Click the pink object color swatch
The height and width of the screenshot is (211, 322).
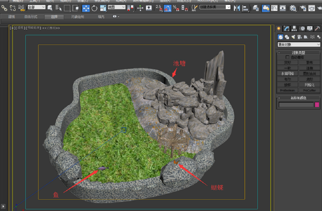tap(317, 105)
